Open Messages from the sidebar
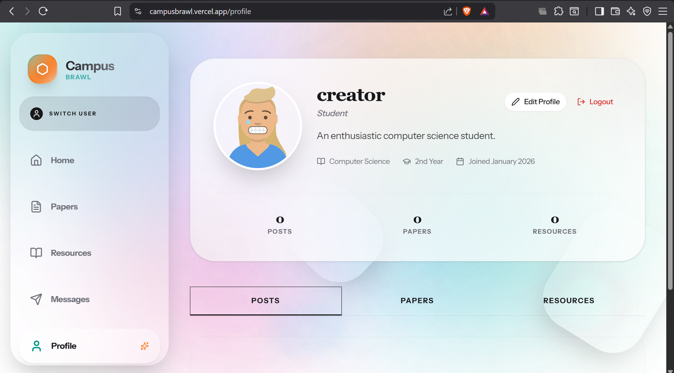Screen dimensions: 674x373 click(x=90, y=299)
